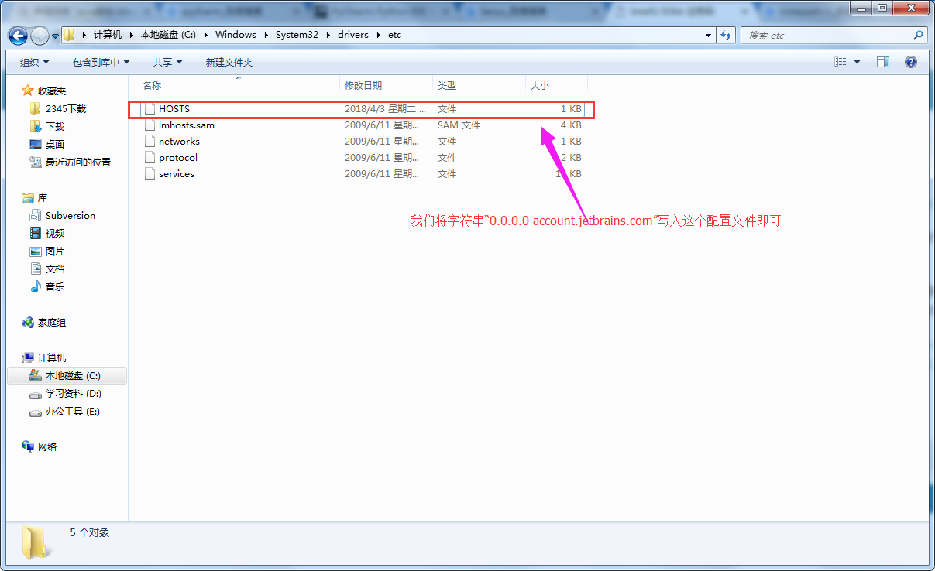Open 网络 in navigation pane
Screen dimensions: 935x571
click(47, 447)
